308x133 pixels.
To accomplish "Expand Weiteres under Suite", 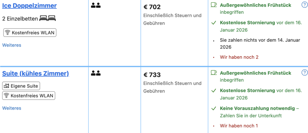I will pos(12,108).
